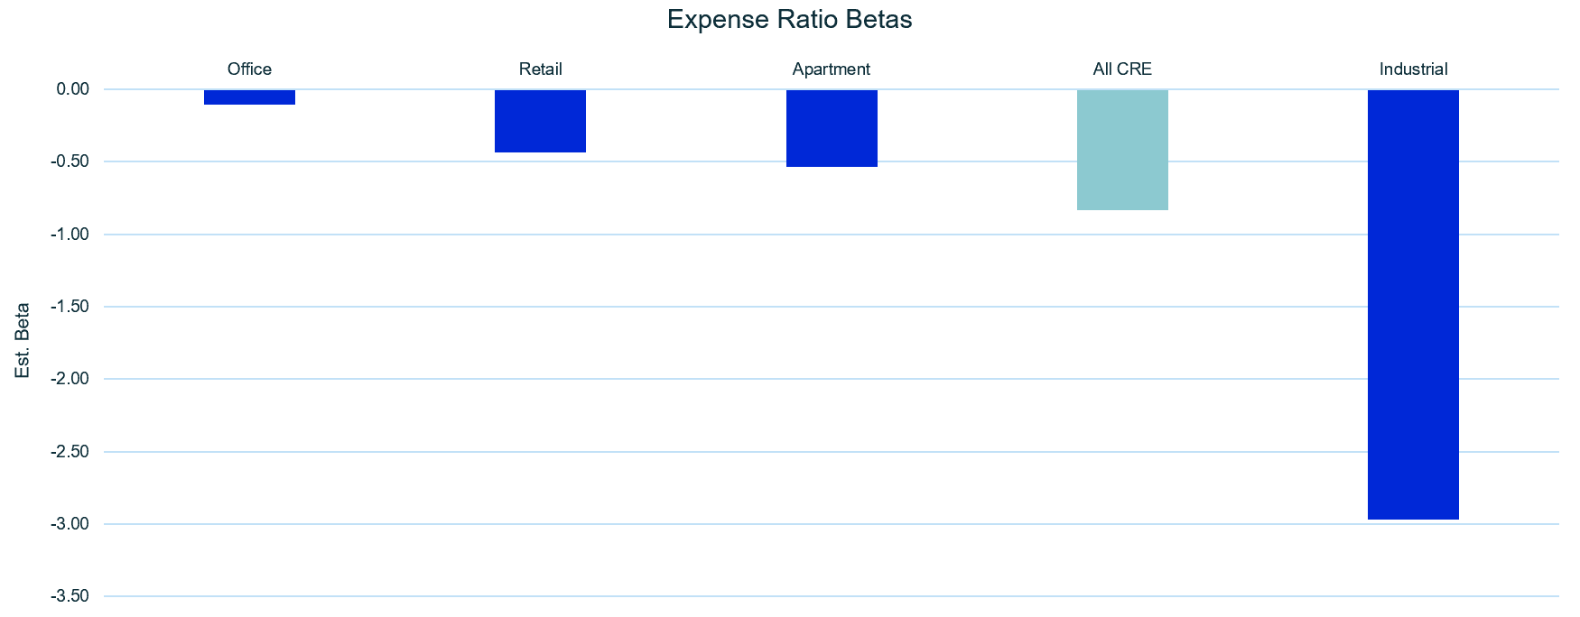Click the 0.00 y-axis tick label
The image size is (1580, 617).
coord(72,89)
